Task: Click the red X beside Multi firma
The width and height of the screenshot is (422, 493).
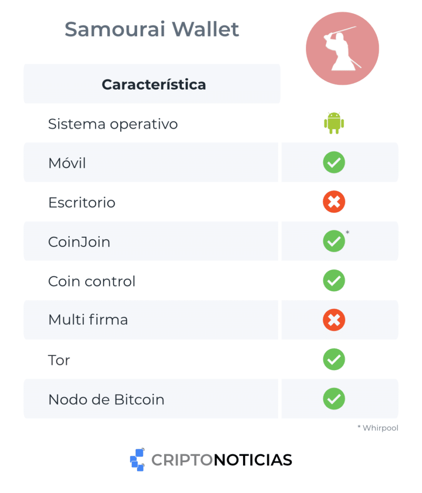Action: click(x=334, y=320)
